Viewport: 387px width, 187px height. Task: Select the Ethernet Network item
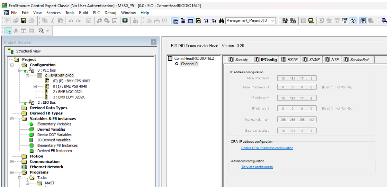coord(46,167)
